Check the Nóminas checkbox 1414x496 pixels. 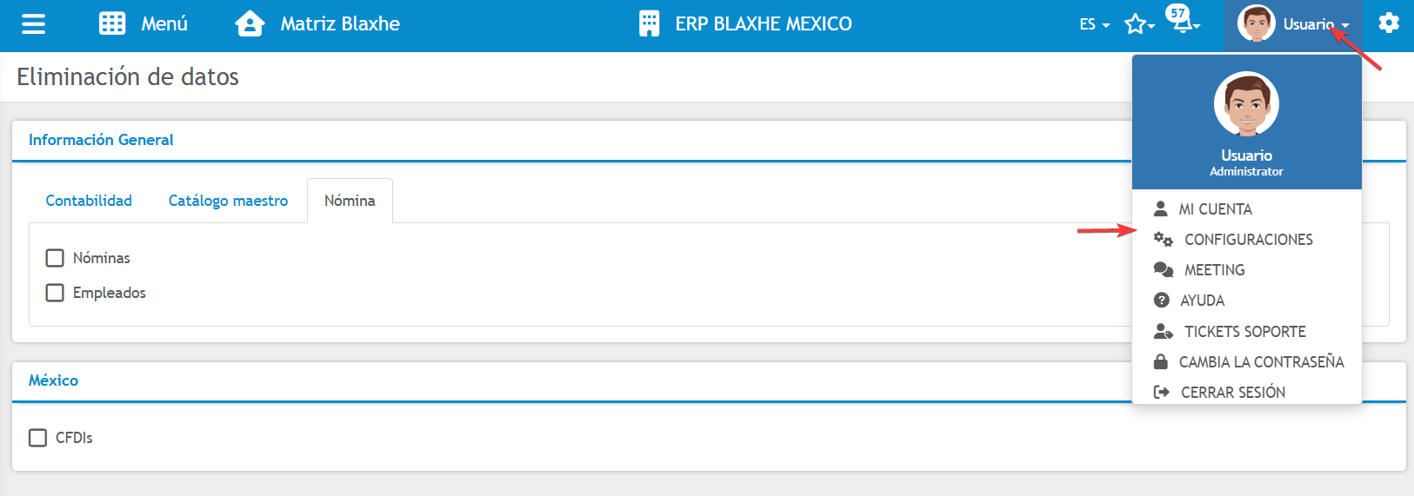pos(55,258)
